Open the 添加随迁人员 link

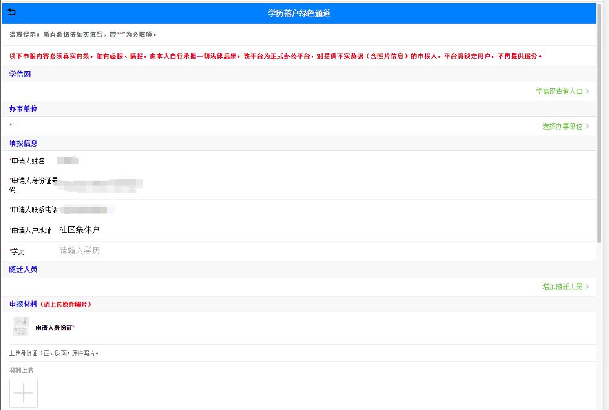click(562, 287)
